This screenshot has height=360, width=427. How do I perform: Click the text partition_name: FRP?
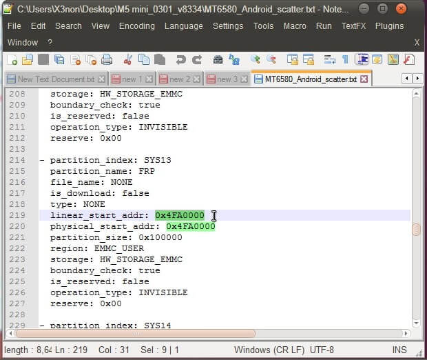(103, 171)
